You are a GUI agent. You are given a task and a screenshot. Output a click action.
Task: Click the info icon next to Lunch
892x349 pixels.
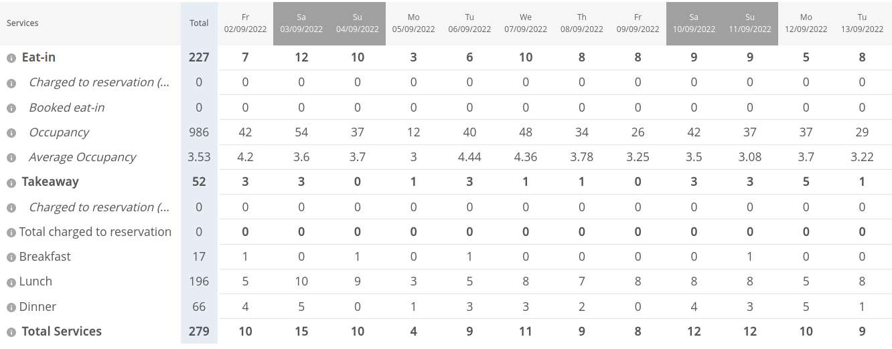point(11,282)
